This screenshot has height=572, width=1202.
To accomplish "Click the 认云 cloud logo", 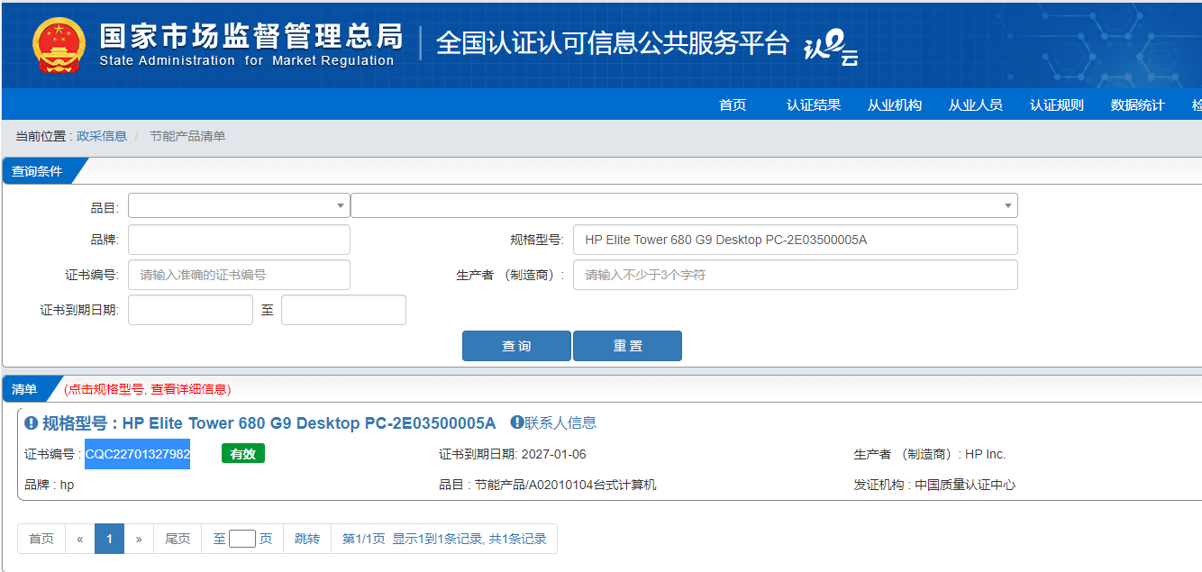I will coord(830,47).
